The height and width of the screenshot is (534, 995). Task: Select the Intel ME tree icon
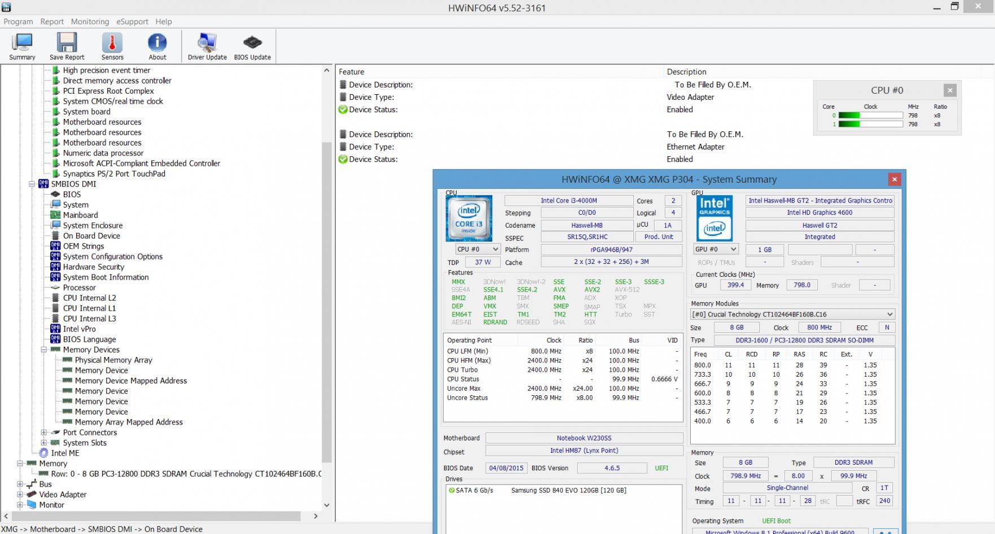(43, 453)
